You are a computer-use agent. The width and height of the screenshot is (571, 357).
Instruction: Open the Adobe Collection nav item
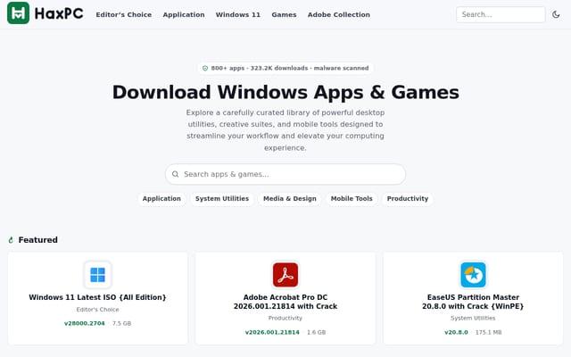[x=339, y=14]
